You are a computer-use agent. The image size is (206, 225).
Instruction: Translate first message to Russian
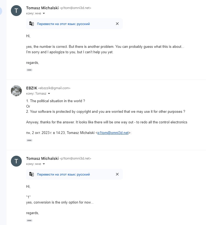tap(63, 24)
